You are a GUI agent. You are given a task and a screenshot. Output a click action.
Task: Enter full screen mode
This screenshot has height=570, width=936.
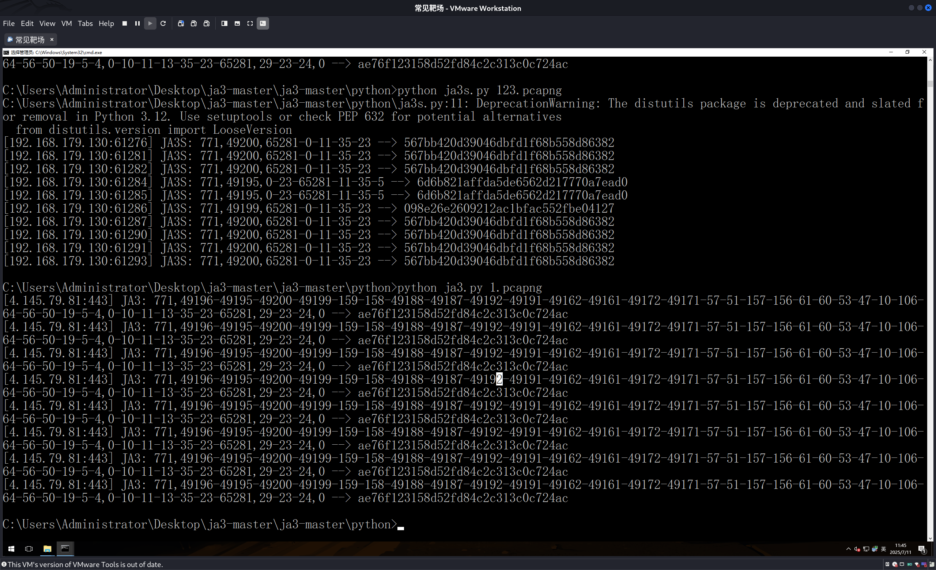pyautogui.click(x=250, y=23)
